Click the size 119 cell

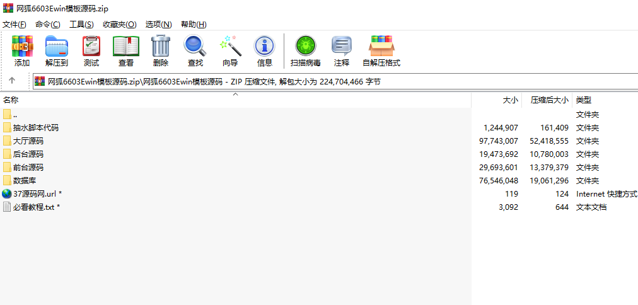tap(512, 193)
